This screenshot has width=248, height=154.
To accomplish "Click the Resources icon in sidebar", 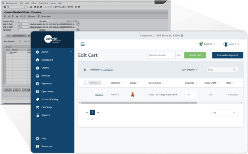I will click(37, 147).
